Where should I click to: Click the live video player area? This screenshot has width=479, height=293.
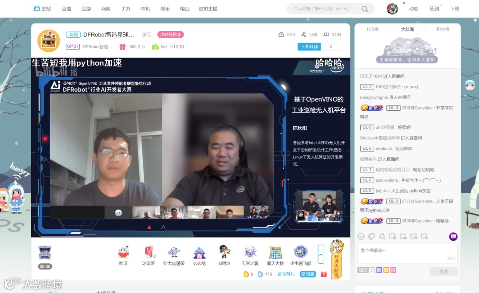[191, 148]
